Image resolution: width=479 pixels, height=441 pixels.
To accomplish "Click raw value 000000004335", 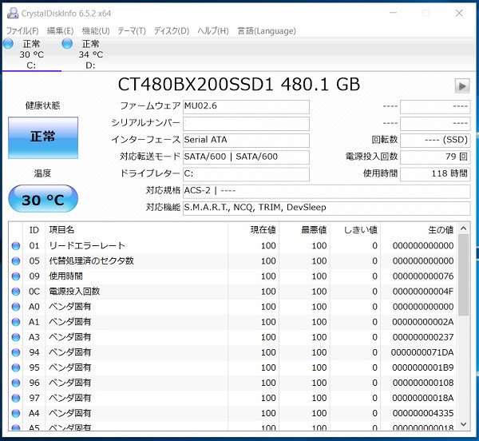I will coord(423,413).
